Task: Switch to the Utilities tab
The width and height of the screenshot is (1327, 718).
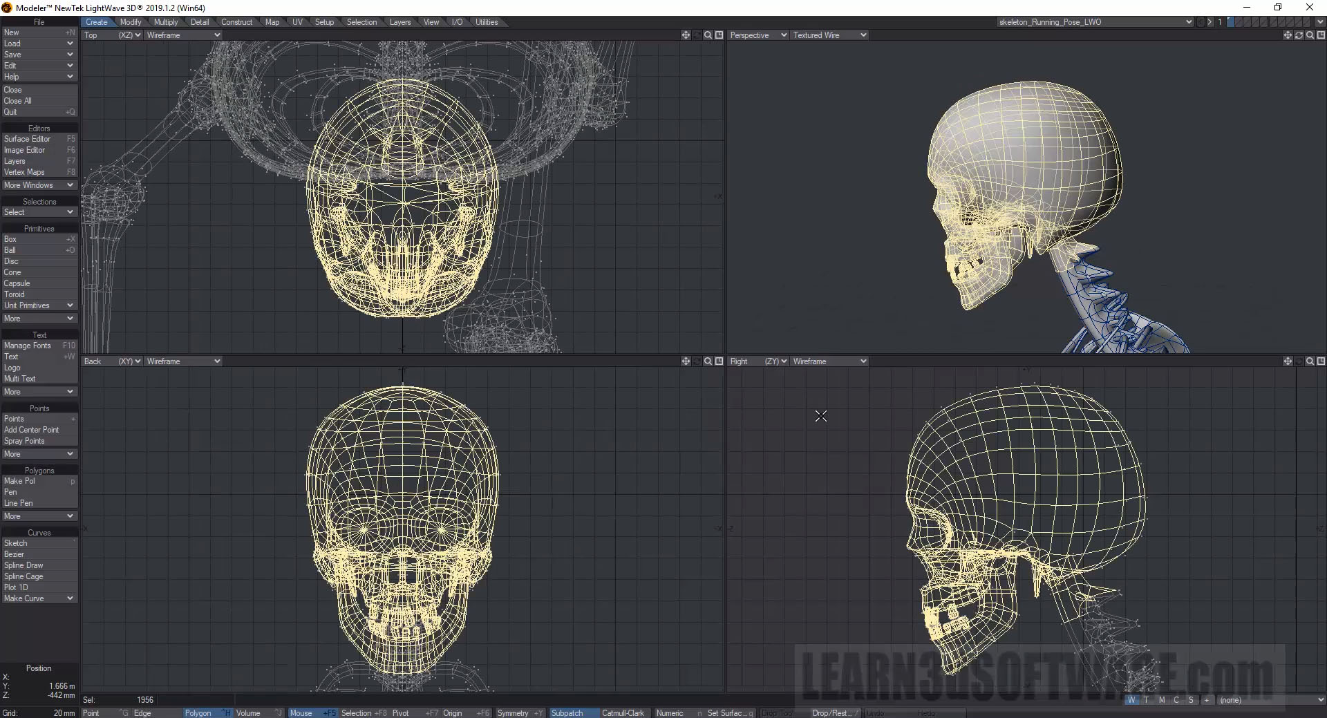Action: (487, 22)
